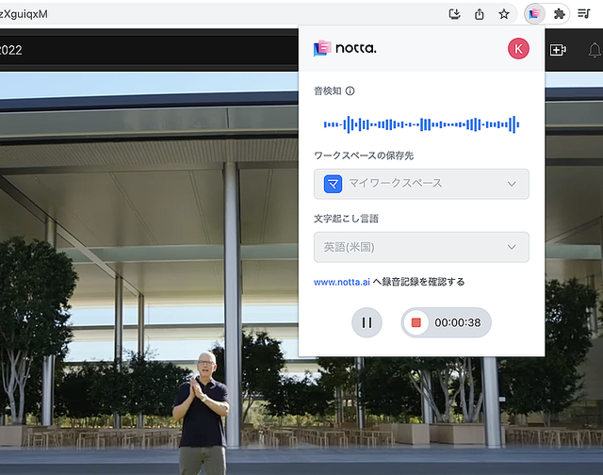Click the Notta logo in popup header

(345, 48)
